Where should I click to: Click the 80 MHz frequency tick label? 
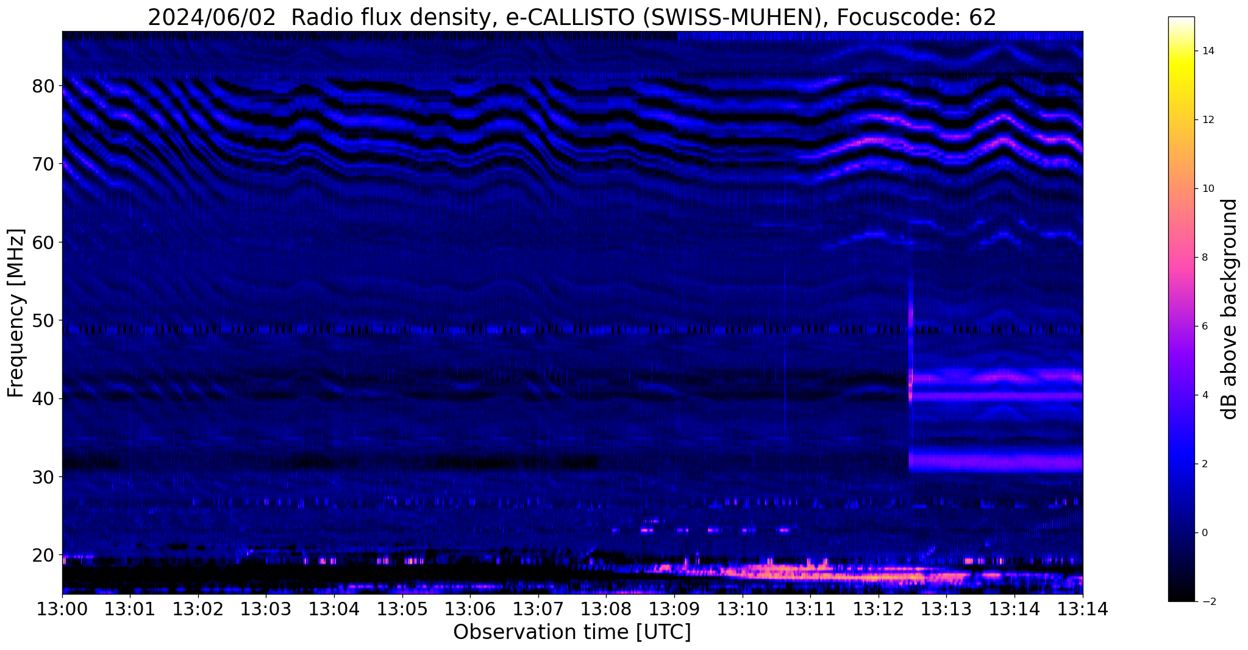point(43,86)
